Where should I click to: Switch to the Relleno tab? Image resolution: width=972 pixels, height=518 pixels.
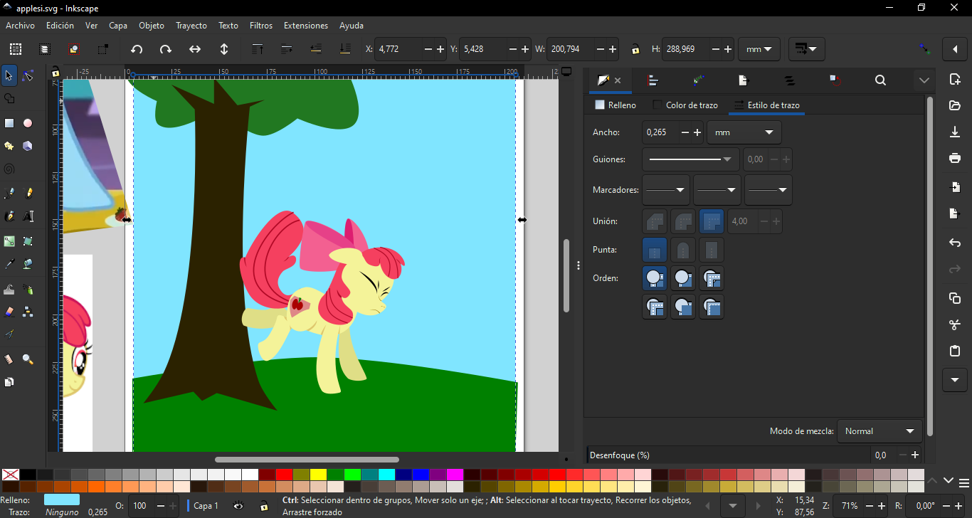[x=616, y=105]
